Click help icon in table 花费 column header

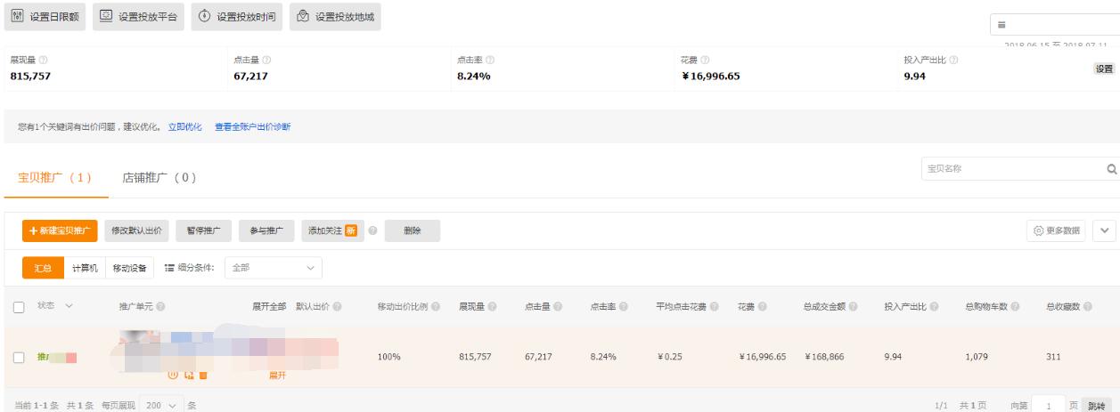click(x=764, y=307)
